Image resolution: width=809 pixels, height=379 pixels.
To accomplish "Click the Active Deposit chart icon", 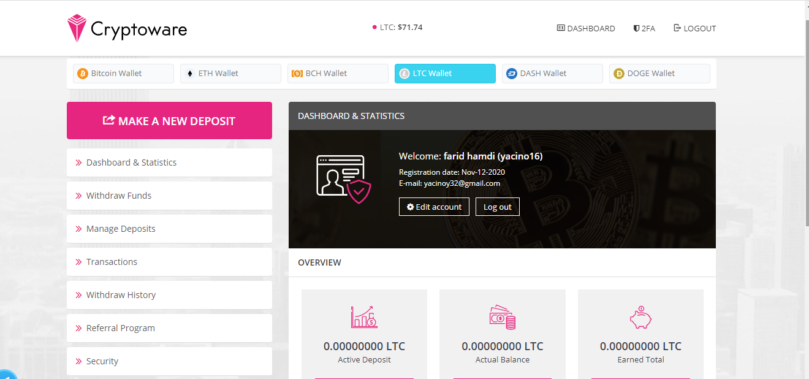I will [x=364, y=316].
